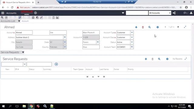Open the All Accounts search dropdown
Viewport: 194px width, 109px height.
click(x=160, y=13)
